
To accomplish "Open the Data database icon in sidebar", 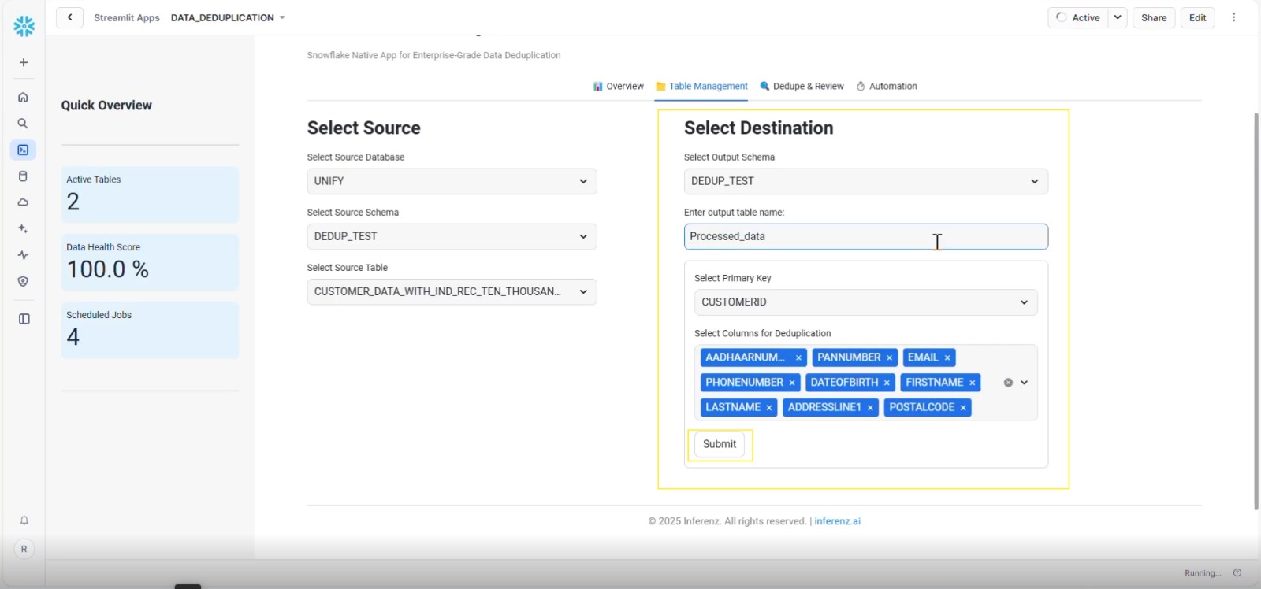I will click(x=23, y=176).
